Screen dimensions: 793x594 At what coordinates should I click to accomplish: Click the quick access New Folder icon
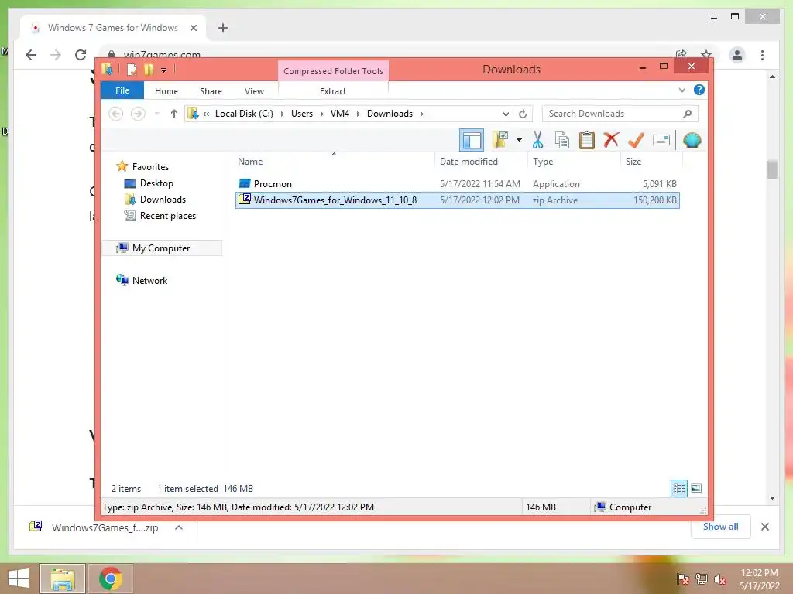click(148, 70)
